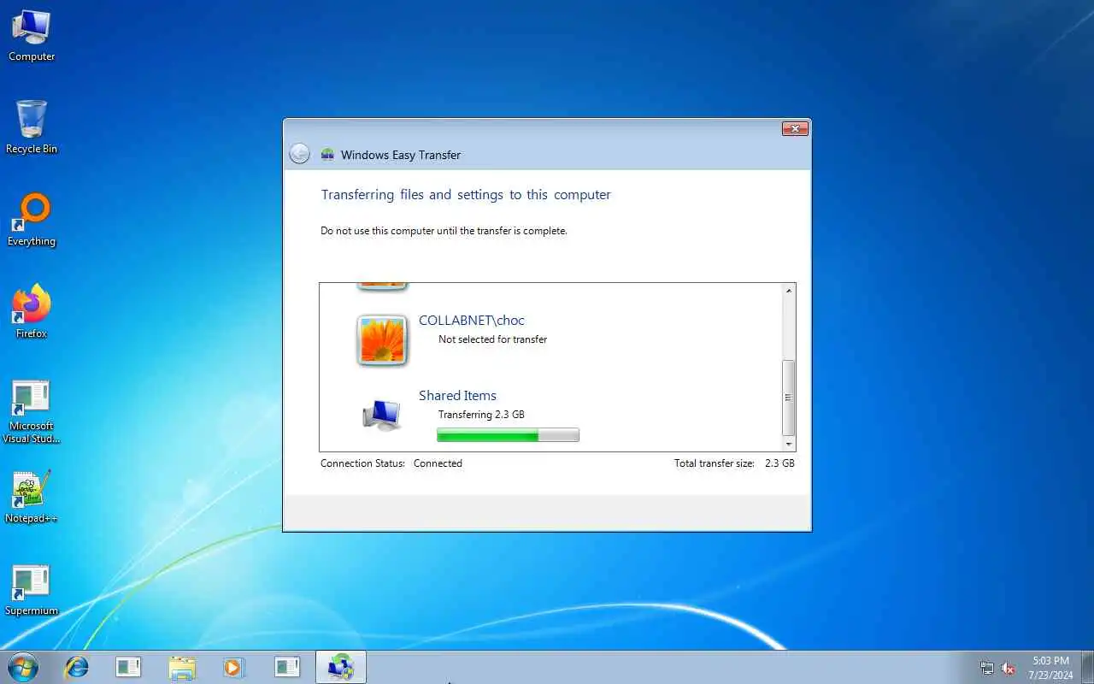Screen dimensions: 1094x684
Task: Click the Shared Items computer icon
Action: pyautogui.click(x=381, y=415)
